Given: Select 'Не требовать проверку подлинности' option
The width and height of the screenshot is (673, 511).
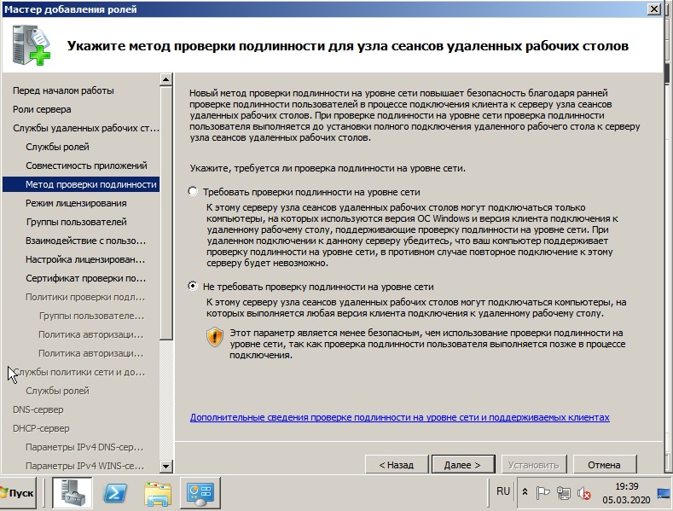Looking at the screenshot, I should click(193, 286).
